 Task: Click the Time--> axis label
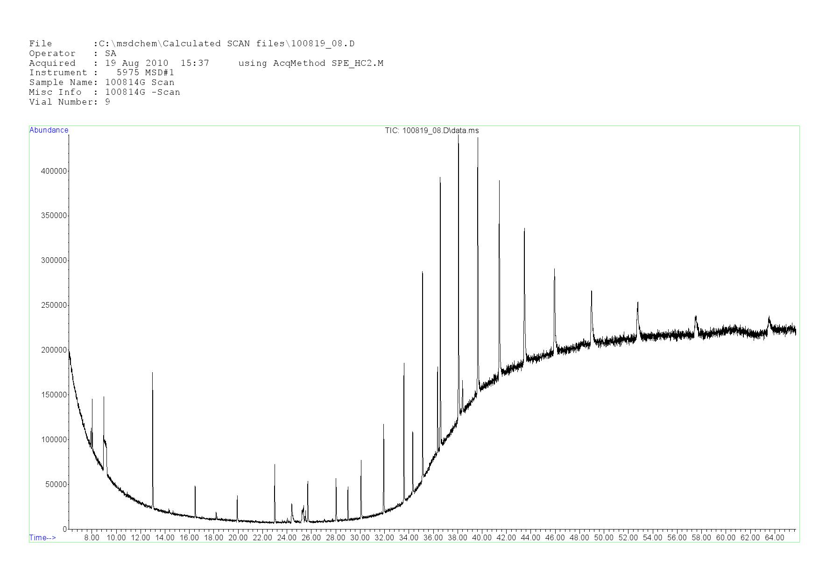pyautogui.click(x=42, y=537)
